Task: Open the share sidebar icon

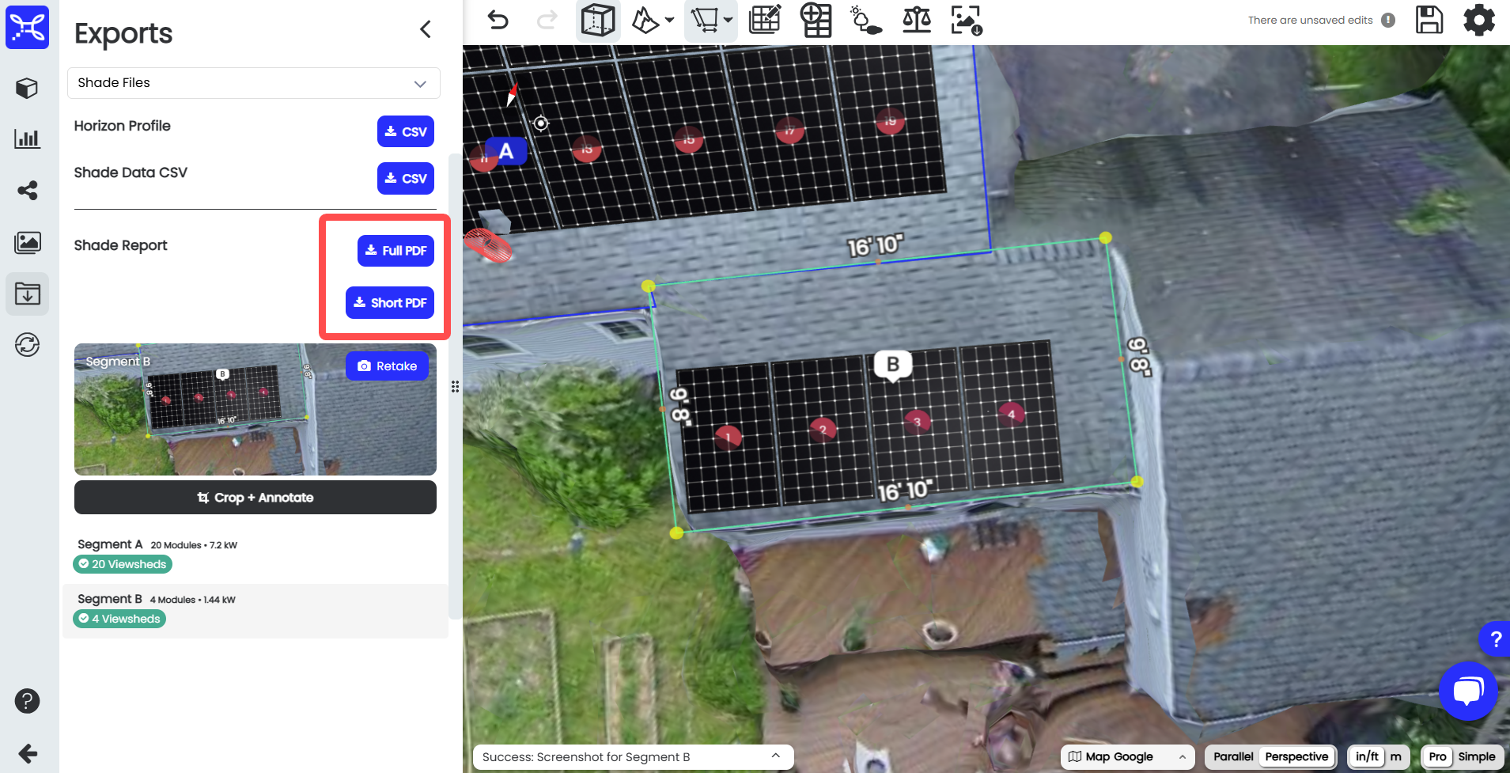Action: (28, 191)
